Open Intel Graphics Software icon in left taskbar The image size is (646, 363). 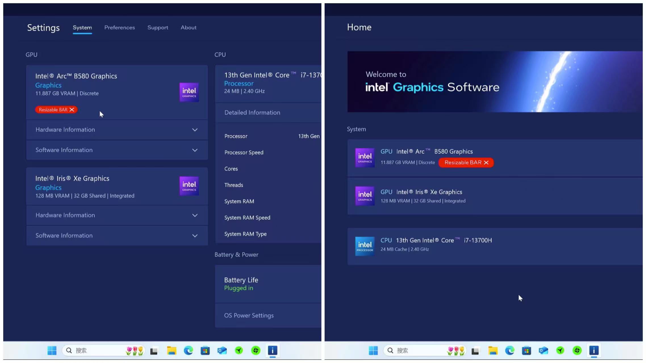point(273,351)
